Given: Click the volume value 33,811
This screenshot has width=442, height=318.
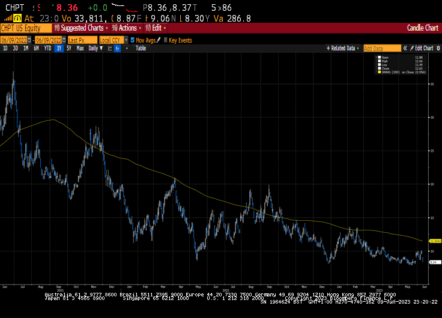Looking at the screenshot, I should tap(90, 19).
